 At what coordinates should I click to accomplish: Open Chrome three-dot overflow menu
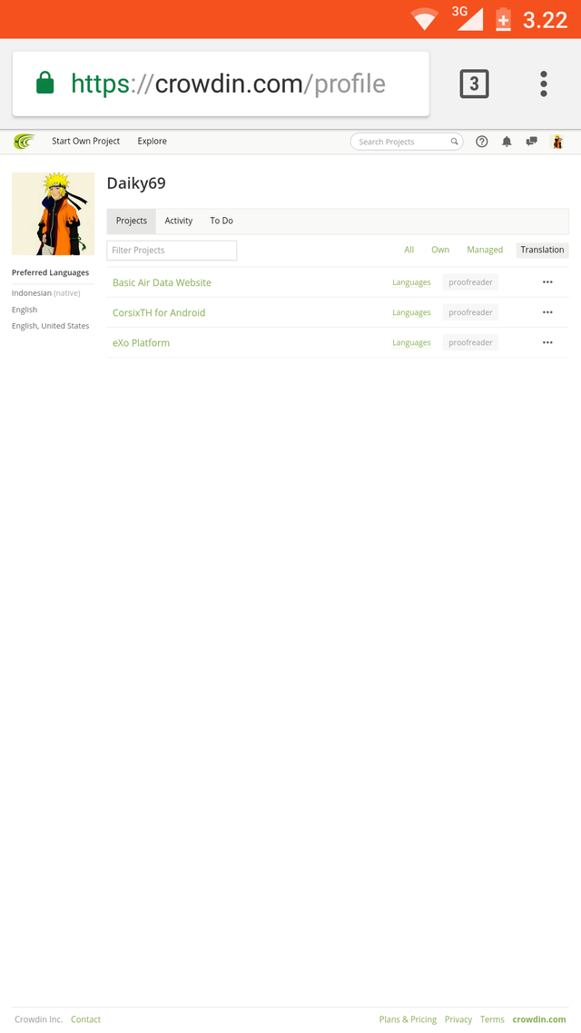tap(544, 84)
